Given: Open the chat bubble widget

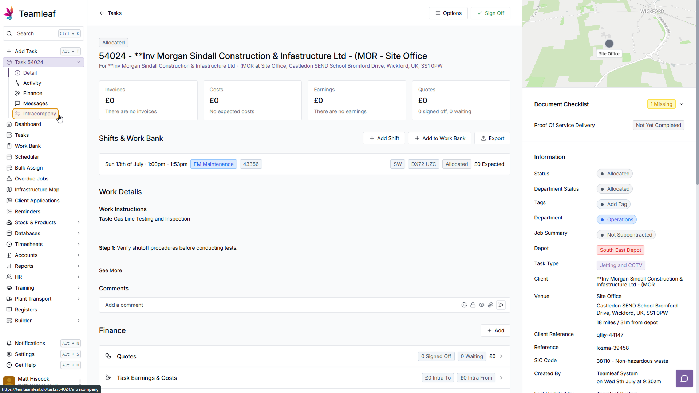Looking at the screenshot, I should [x=684, y=378].
